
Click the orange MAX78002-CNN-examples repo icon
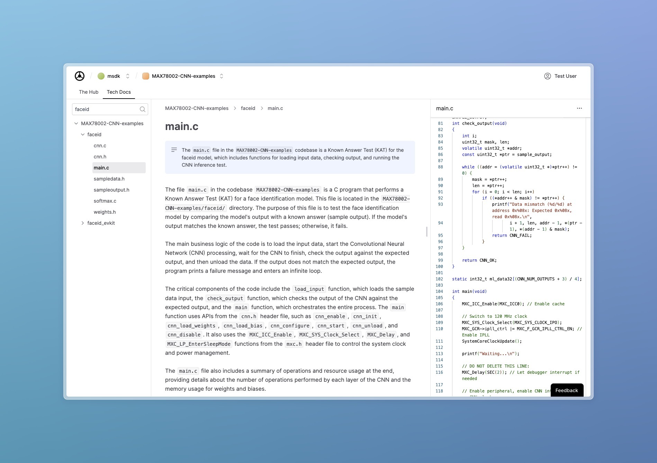[x=146, y=76]
